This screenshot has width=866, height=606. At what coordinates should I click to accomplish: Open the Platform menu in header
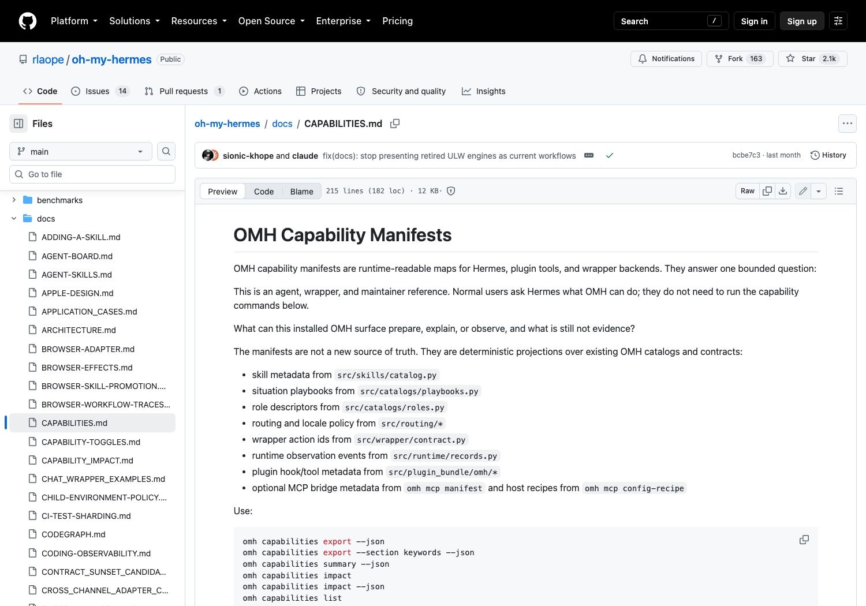74,21
